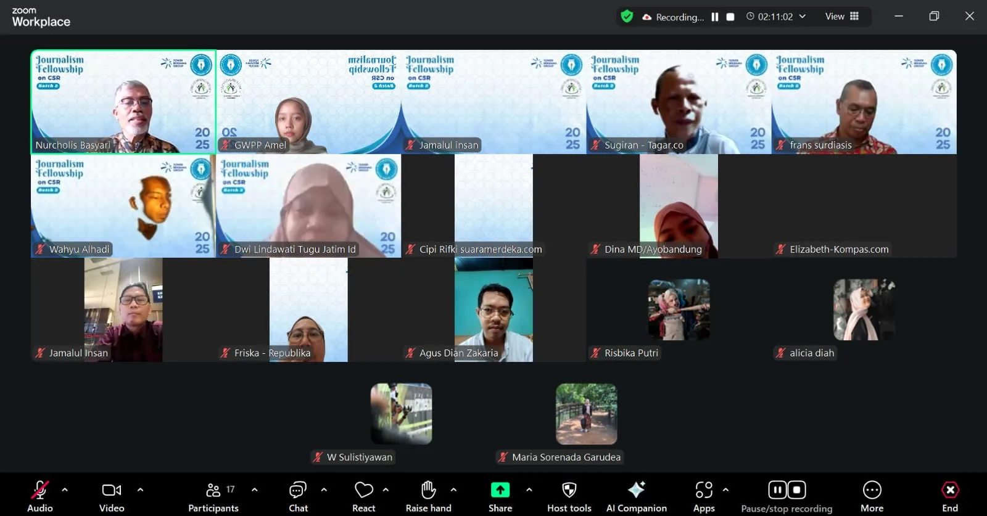Click the Sugiran - Tagar.co name label
The width and height of the screenshot is (987, 516).
(644, 145)
